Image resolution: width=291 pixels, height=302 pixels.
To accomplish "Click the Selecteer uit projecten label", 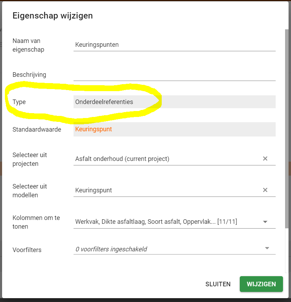I will (30, 159).
